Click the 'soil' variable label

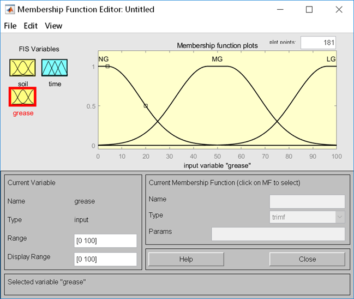tap(23, 84)
